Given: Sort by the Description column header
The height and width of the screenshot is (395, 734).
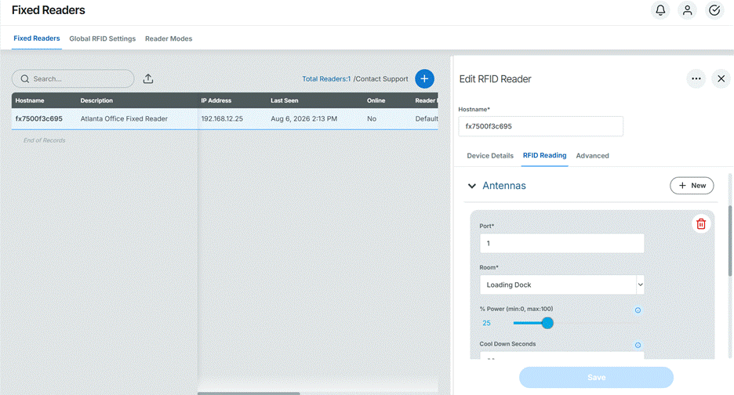Looking at the screenshot, I should 96,100.
